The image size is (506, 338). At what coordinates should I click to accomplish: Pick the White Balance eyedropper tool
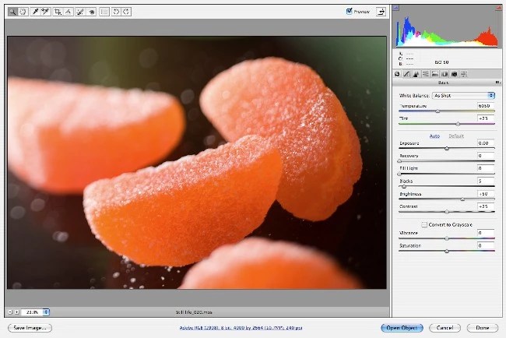coord(36,12)
